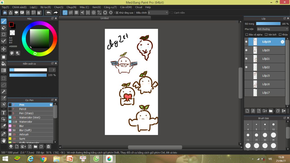The height and width of the screenshot is (163, 290).
Task: Select the Text tool
Action: pyautogui.click(x=4, y=113)
